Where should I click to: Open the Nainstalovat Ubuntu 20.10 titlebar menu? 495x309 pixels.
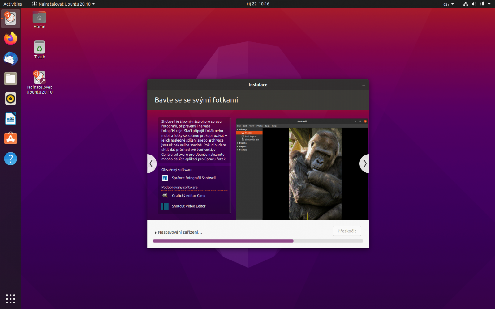[63, 4]
